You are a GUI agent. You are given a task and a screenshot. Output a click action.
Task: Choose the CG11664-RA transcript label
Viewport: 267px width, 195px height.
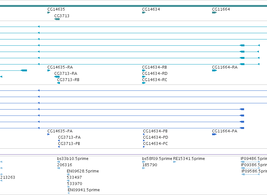coord(225,67)
